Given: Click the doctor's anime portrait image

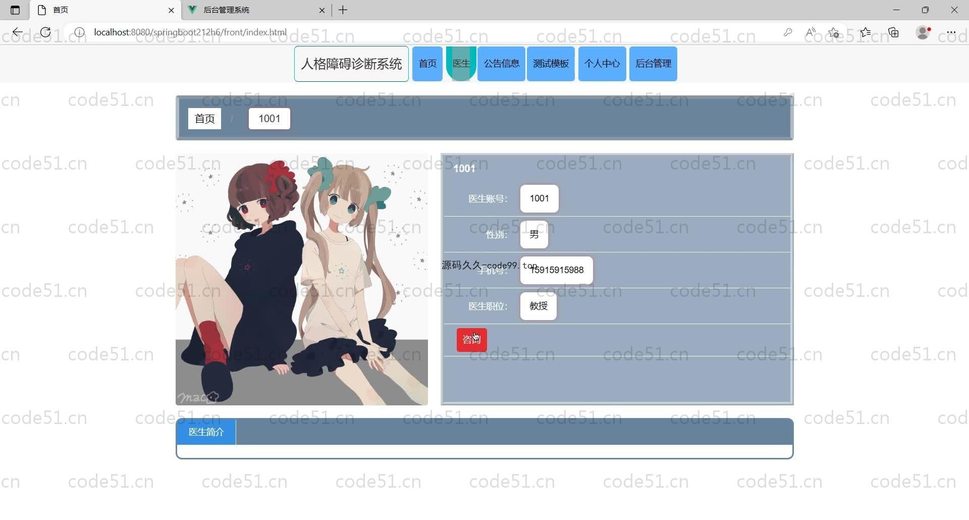Looking at the screenshot, I should [302, 279].
